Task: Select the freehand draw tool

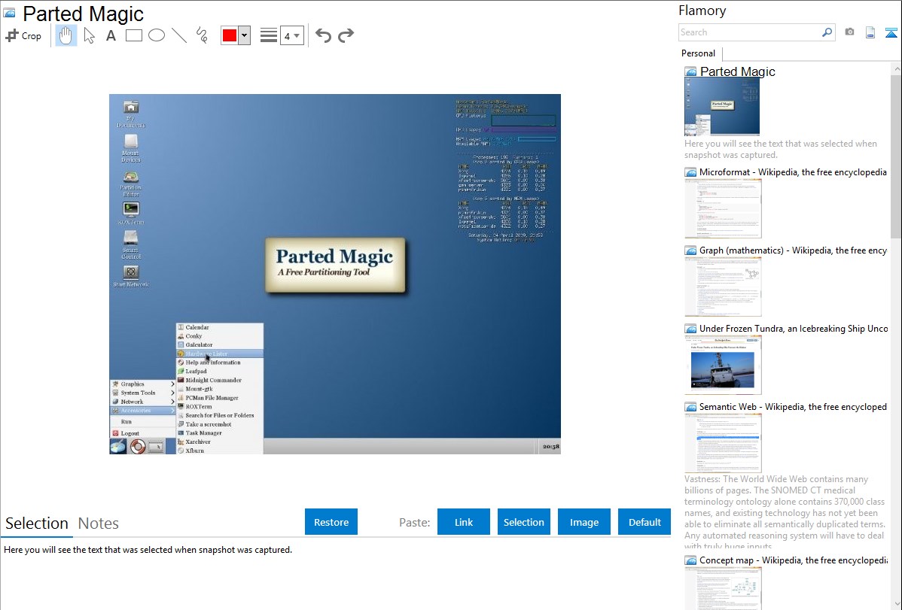Action: (x=202, y=35)
